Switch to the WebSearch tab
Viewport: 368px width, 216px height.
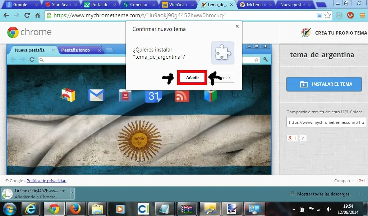coord(178,4)
